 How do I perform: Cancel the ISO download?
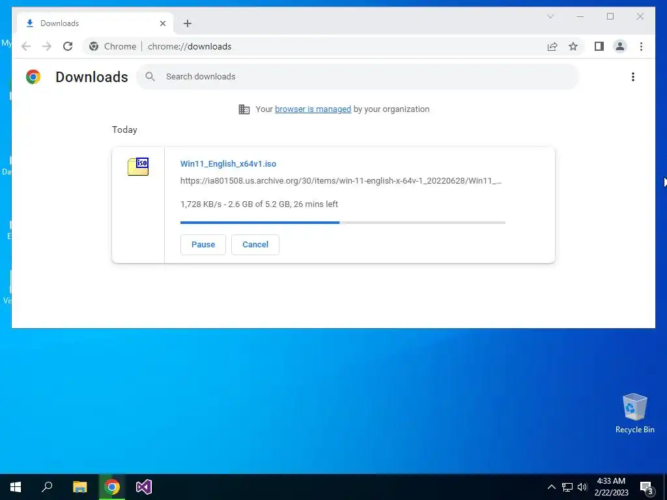click(255, 245)
